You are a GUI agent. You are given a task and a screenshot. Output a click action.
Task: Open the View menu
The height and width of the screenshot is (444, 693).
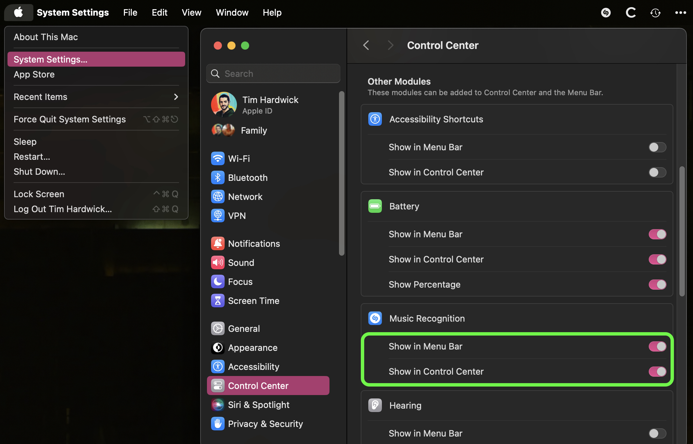[x=191, y=13]
